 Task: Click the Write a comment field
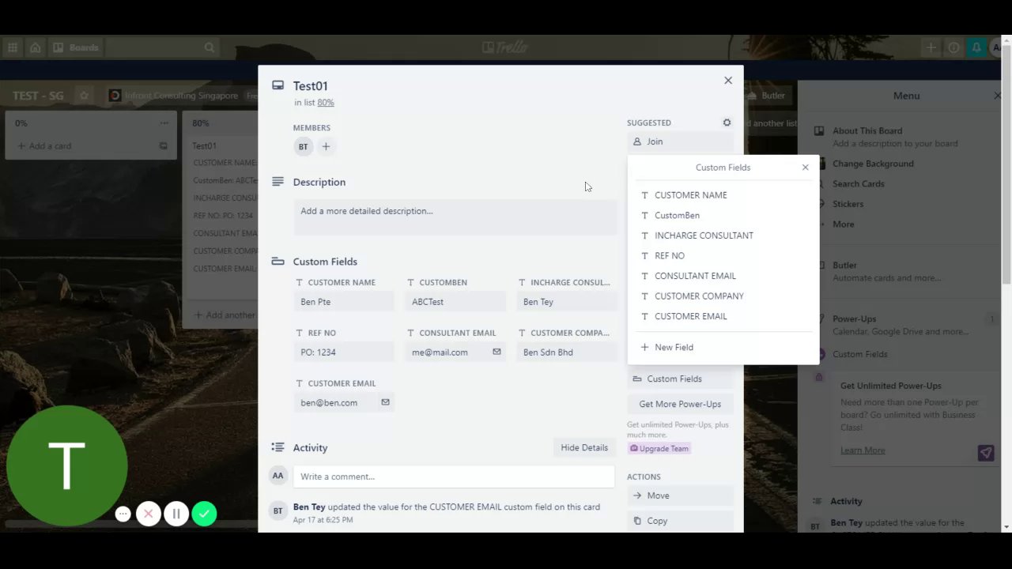click(x=454, y=477)
